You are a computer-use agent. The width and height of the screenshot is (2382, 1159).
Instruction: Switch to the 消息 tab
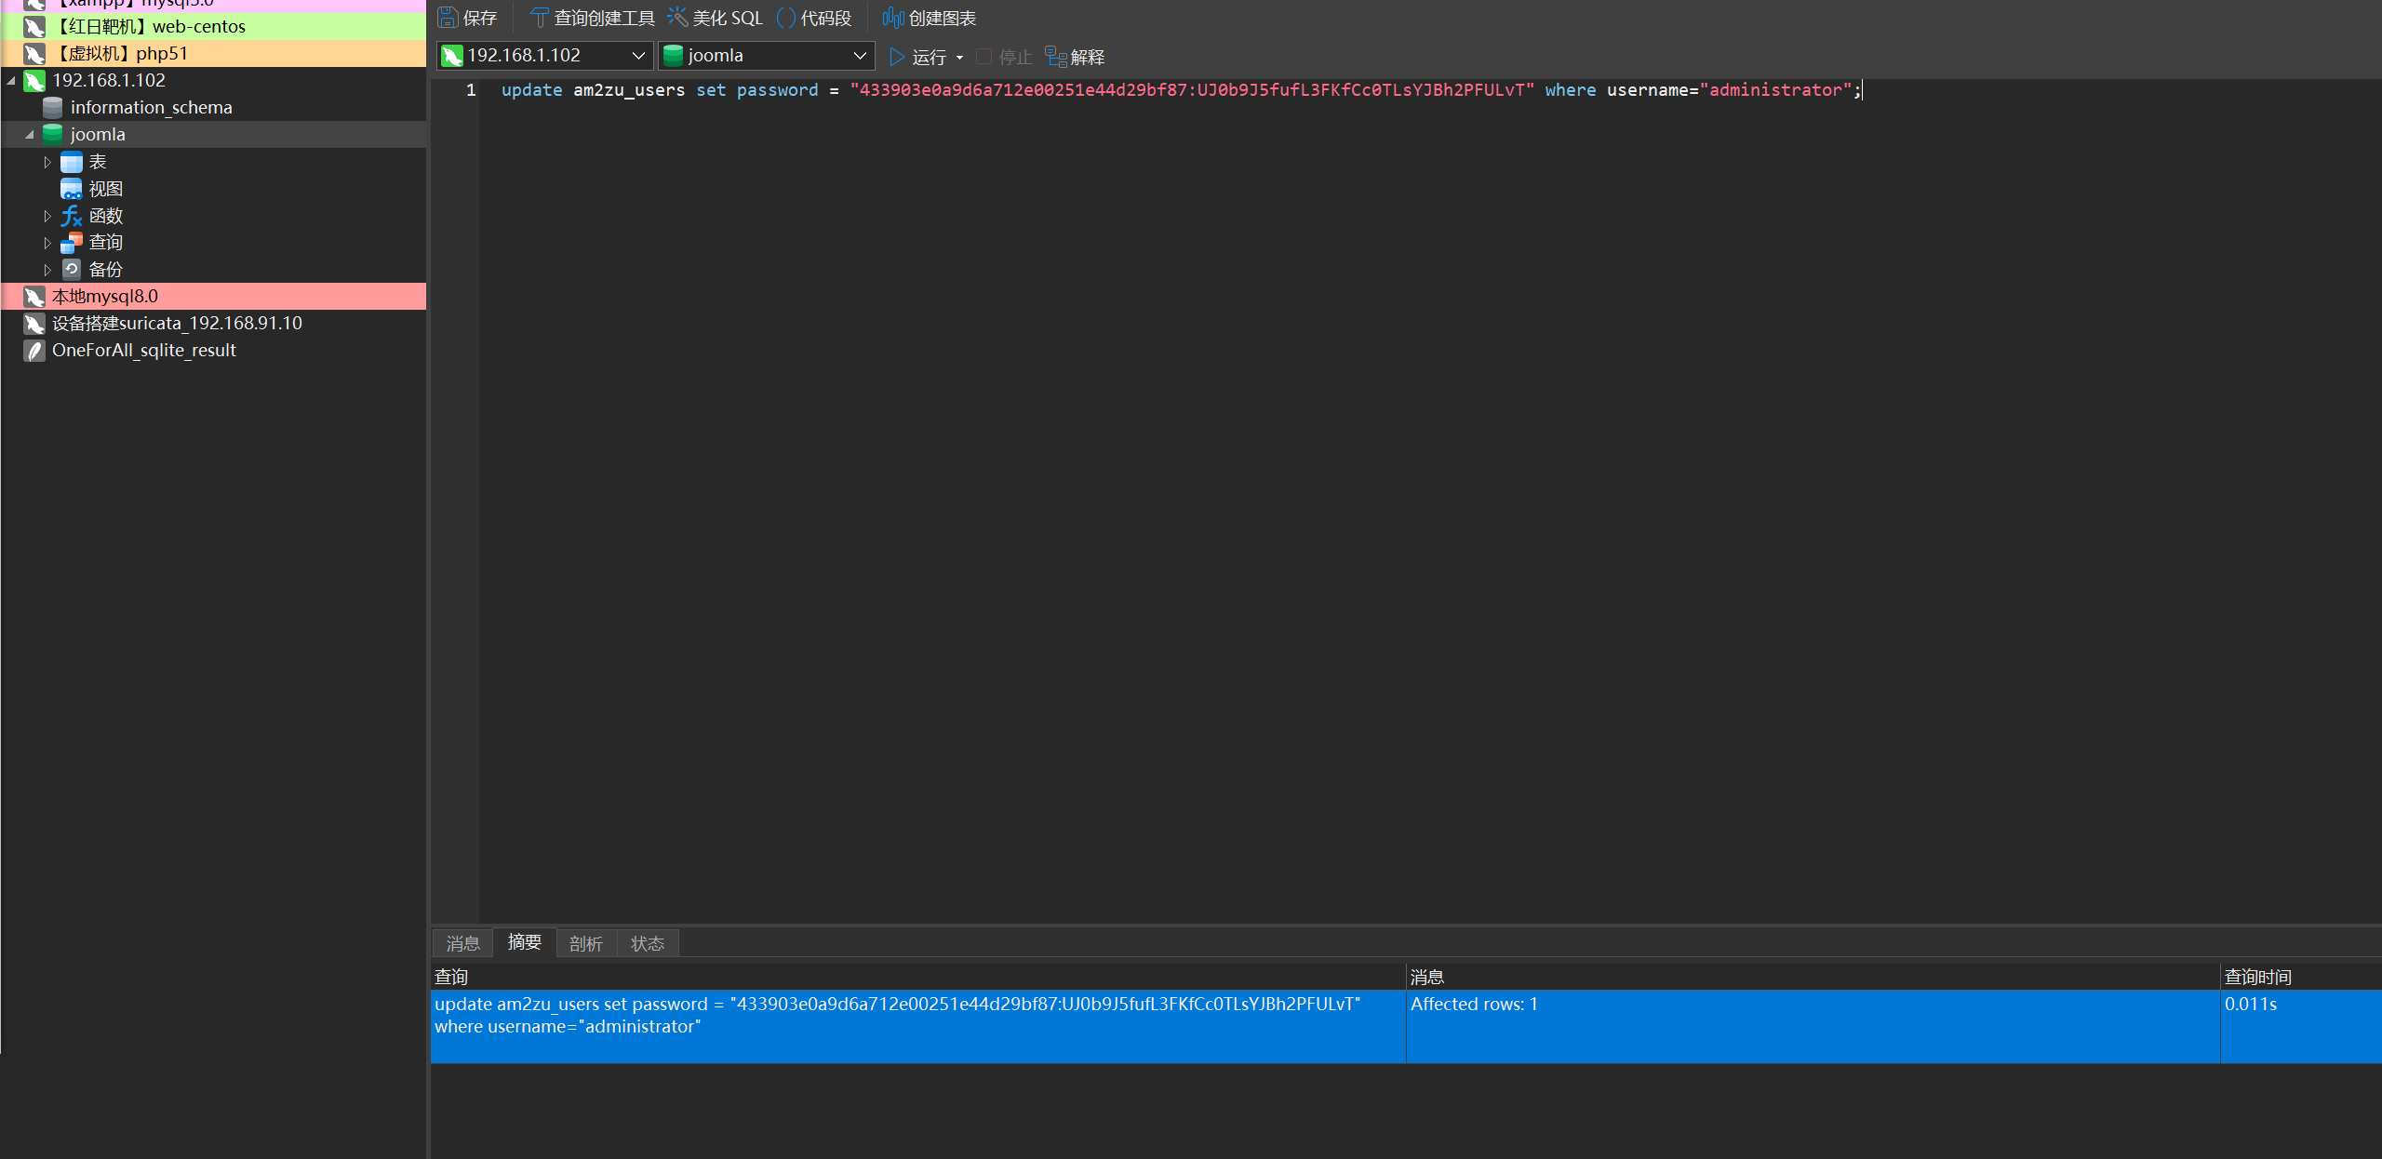click(x=462, y=943)
